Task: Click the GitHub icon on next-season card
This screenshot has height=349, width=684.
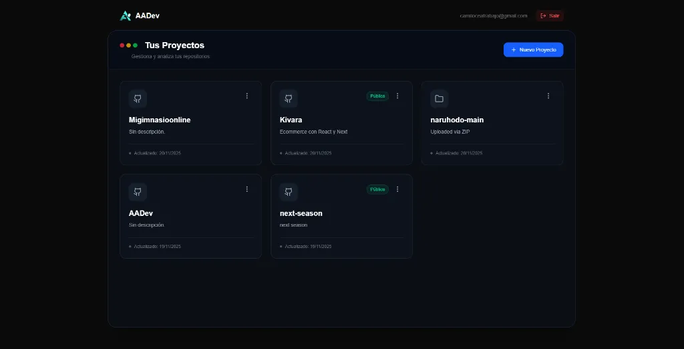Action: (289, 192)
